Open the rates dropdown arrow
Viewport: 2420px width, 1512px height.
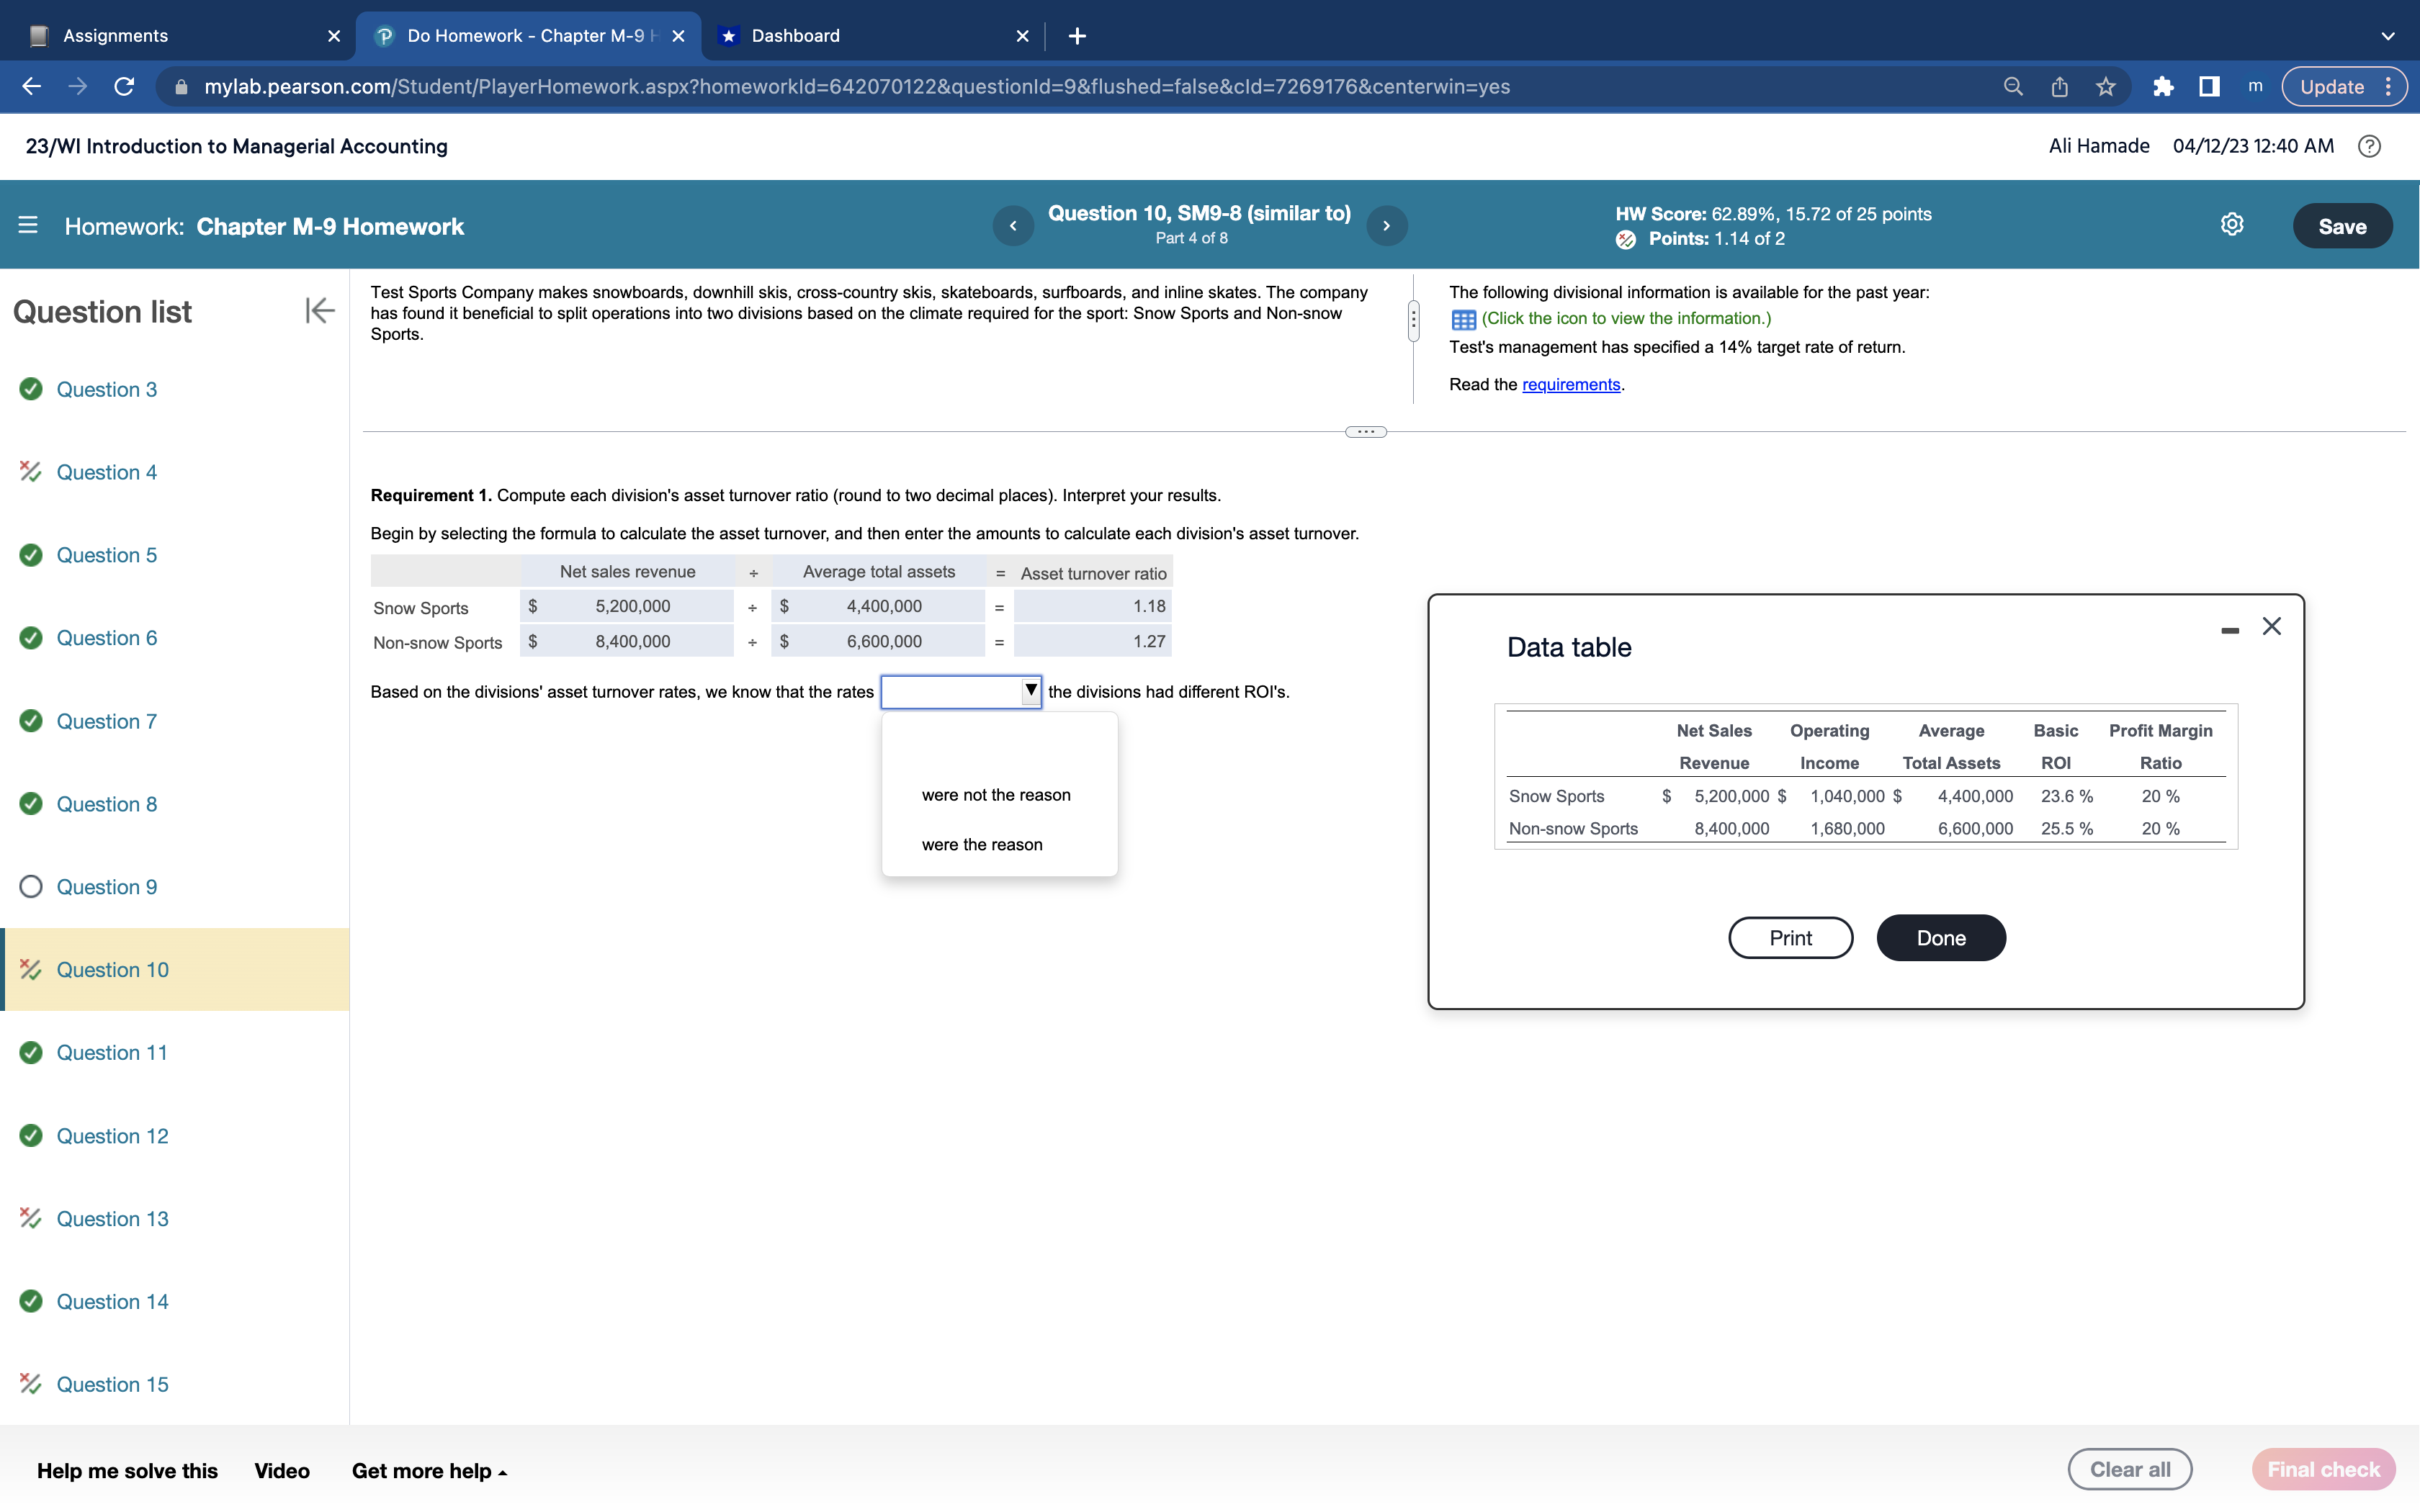point(1030,691)
